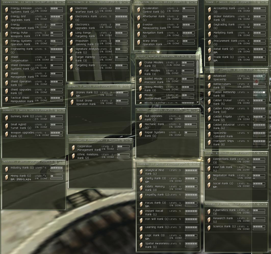Click the Accounting skill book icon
This screenshot has height=254, width=271.
pos(210,10)
